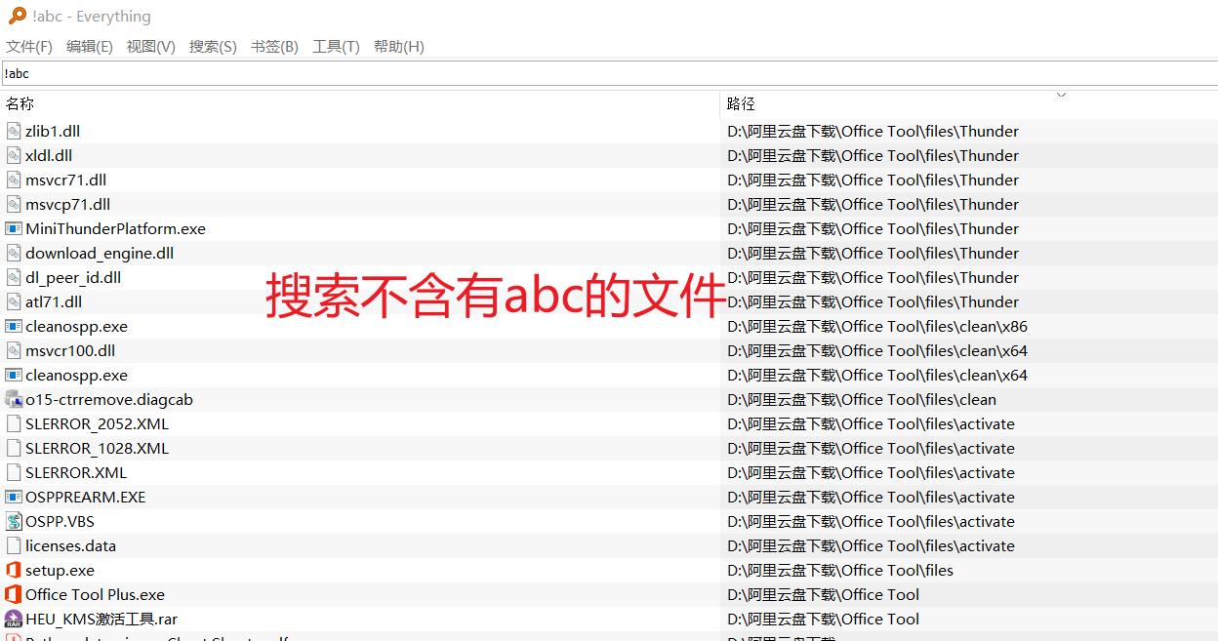The height and width of the screenshot is (641, 1218).
Task: Select the atl71.dll file icon
Action: (14, 301)
